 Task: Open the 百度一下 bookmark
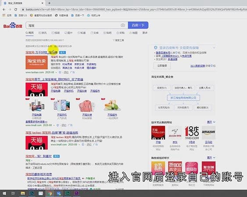pos(77,15)
